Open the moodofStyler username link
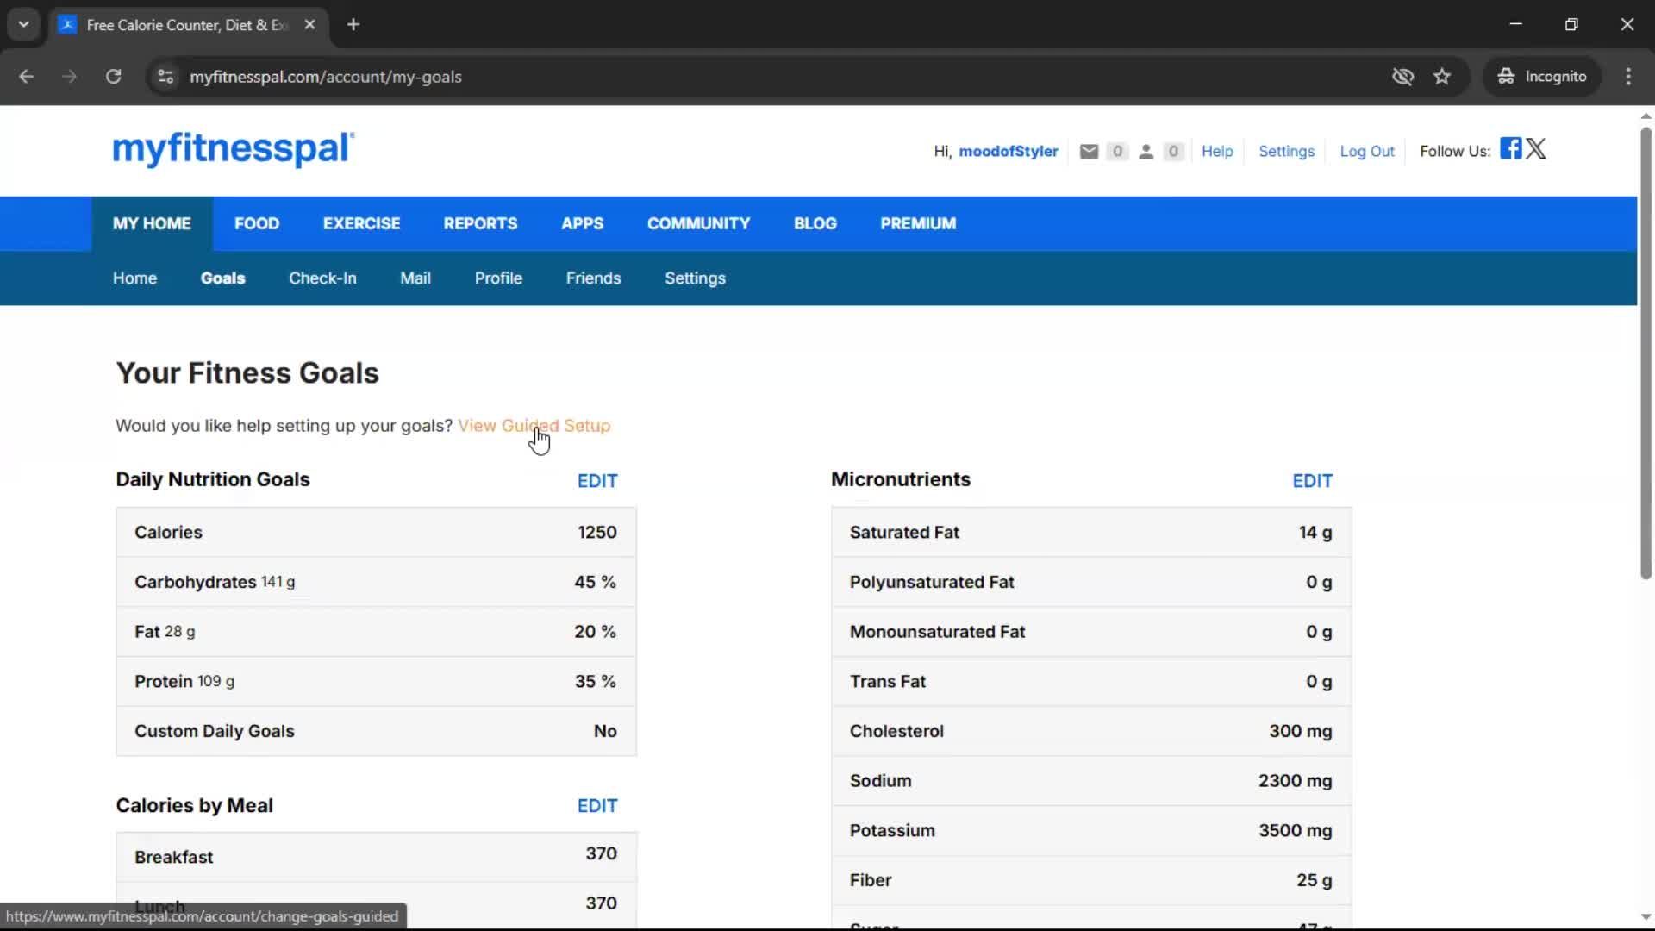 click(1008, 152)
